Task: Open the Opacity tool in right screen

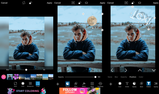Action: click(134, 84)
